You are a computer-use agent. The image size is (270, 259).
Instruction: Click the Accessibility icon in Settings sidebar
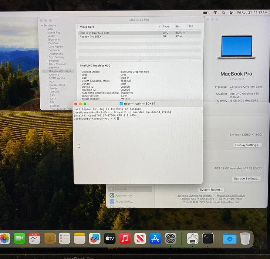112,201
